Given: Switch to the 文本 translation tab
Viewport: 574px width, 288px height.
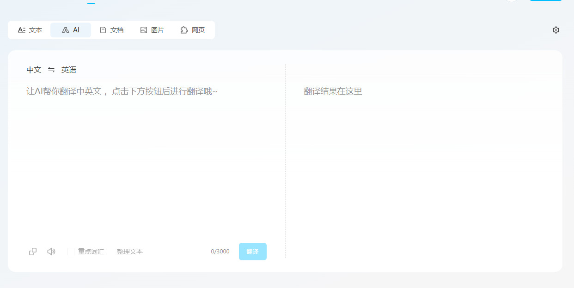Looking at the screenshot, I should [x=30, y=30].
